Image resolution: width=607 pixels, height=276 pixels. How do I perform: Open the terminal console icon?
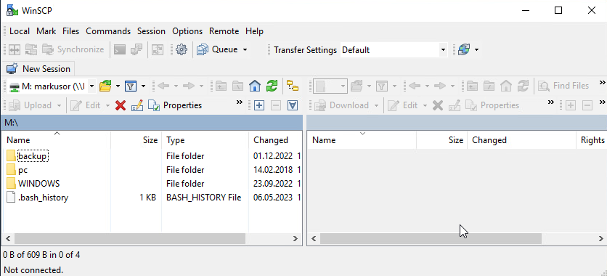click(120, 49)
